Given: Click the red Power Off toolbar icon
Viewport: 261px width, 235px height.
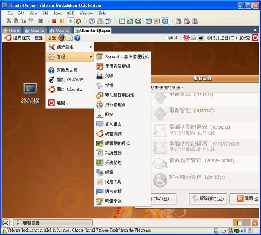Looking at the screenshot, I should coord(54,21).
